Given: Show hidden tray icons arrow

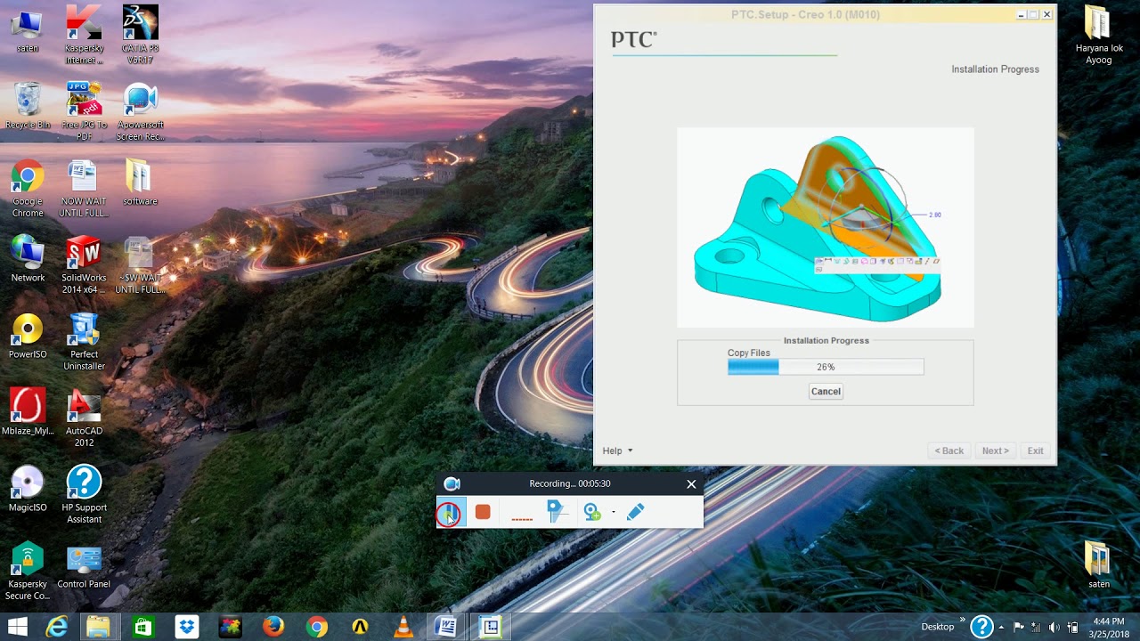Looking at the screenshot, I should point(1001,627).
